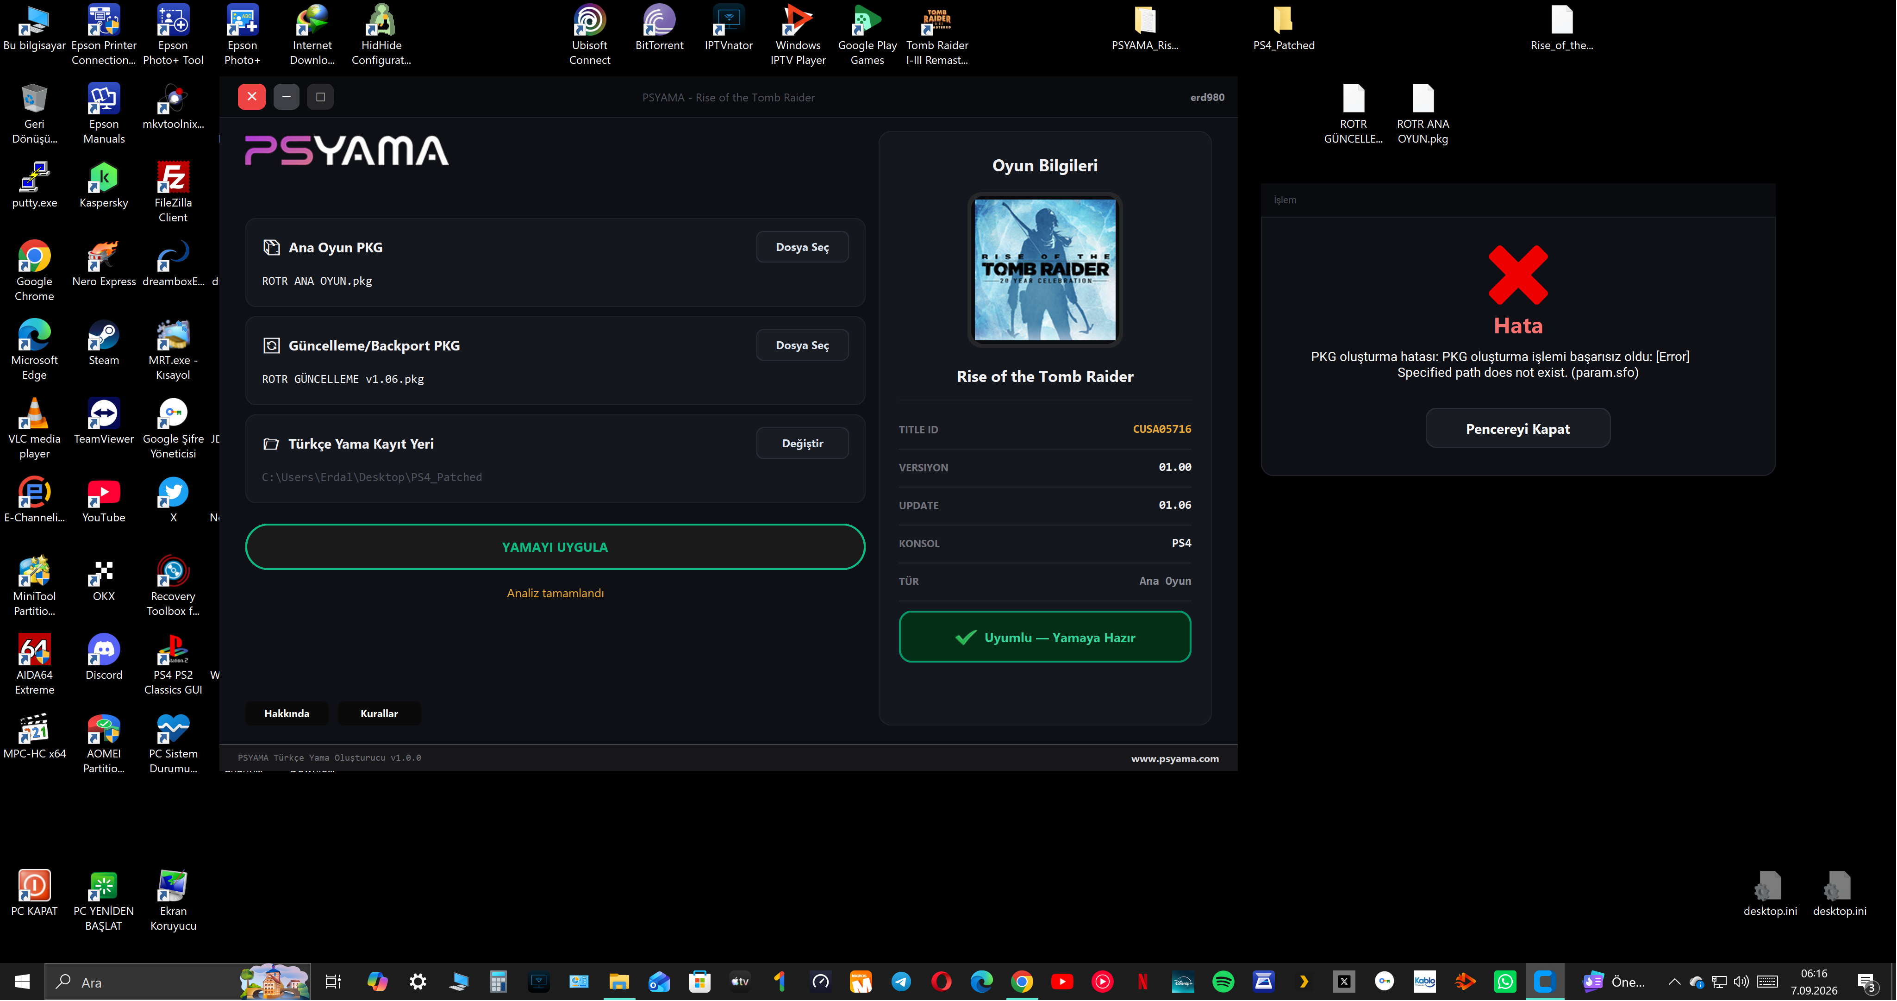Select the ROTR ANA OYUN.pkg filename text
The height and width of the screenshot is (1001, 1897).
click(317, 282)
